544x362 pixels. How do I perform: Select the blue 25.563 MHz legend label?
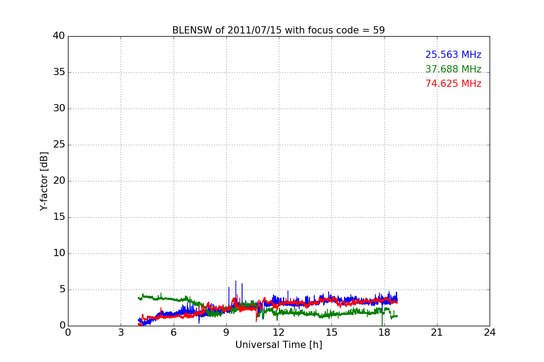click(x=453, y=55)
